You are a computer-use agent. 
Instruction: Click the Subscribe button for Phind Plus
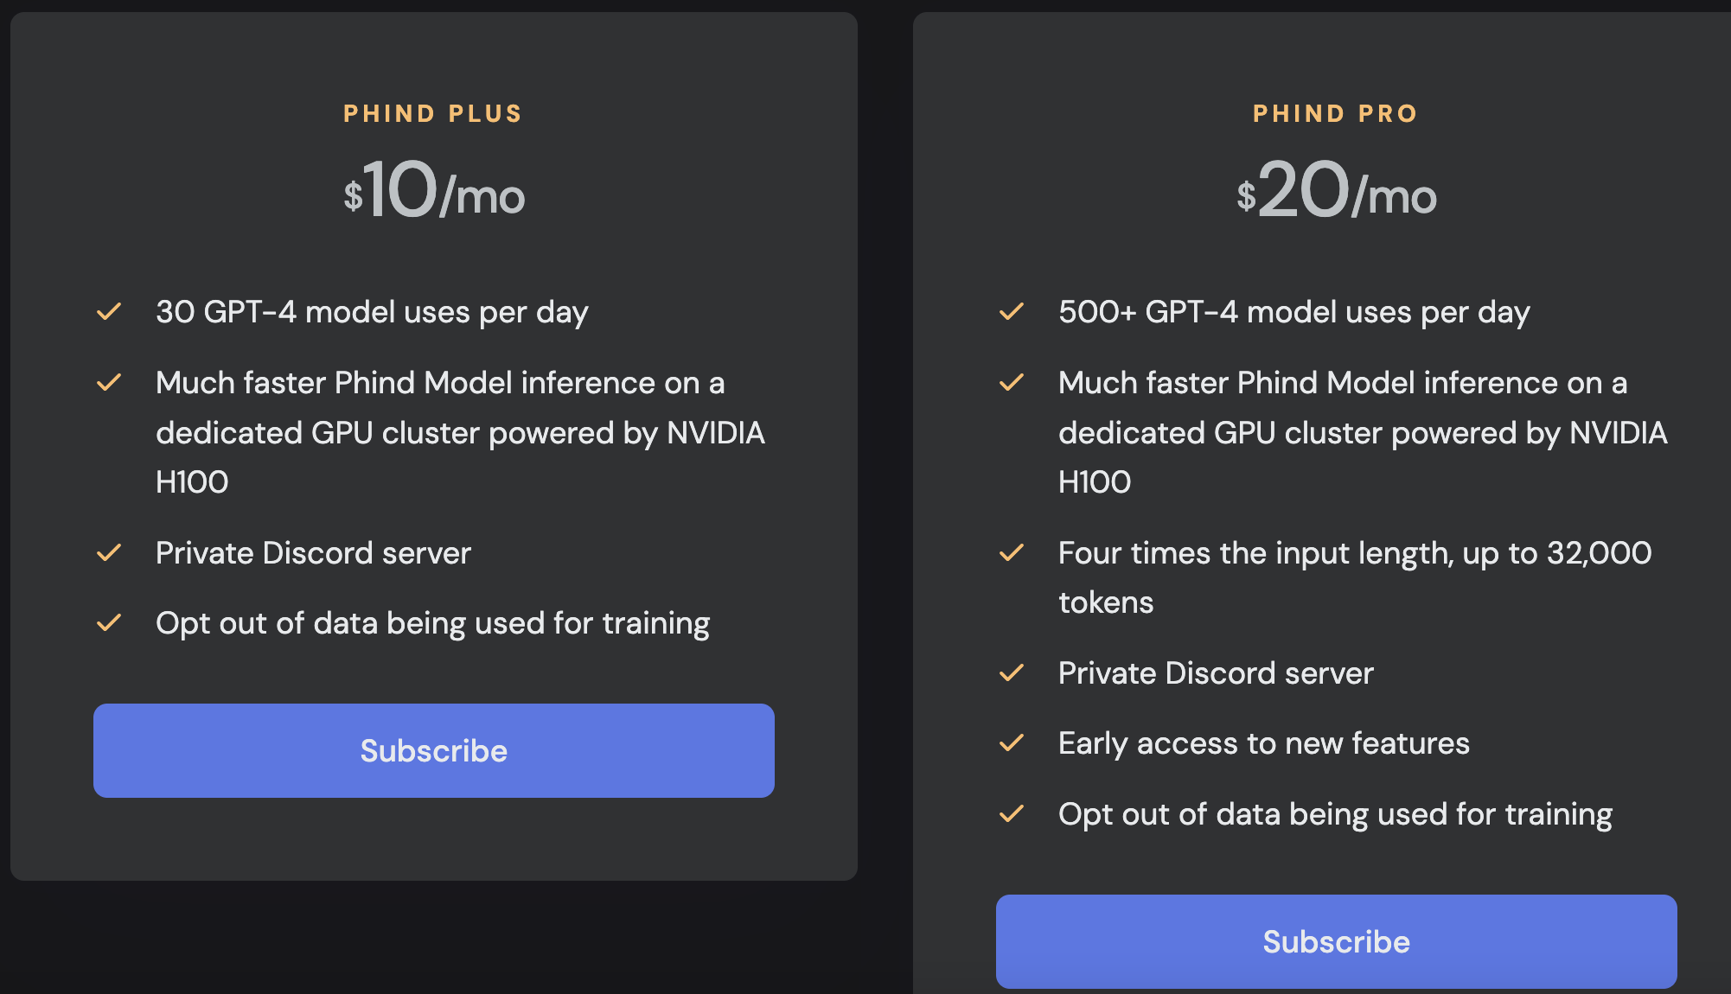click(433, 750)
